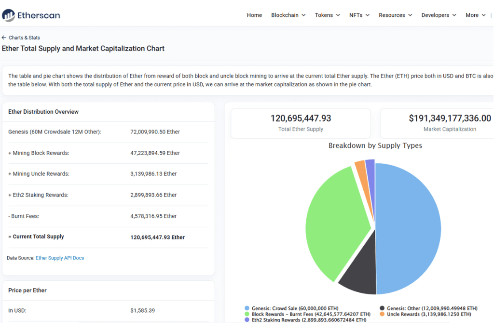The height and width of the screenshot is (329, 494).
Task: Click the Genesis (60M Crowdsale 12M Other) label
Action: point(55,132)
